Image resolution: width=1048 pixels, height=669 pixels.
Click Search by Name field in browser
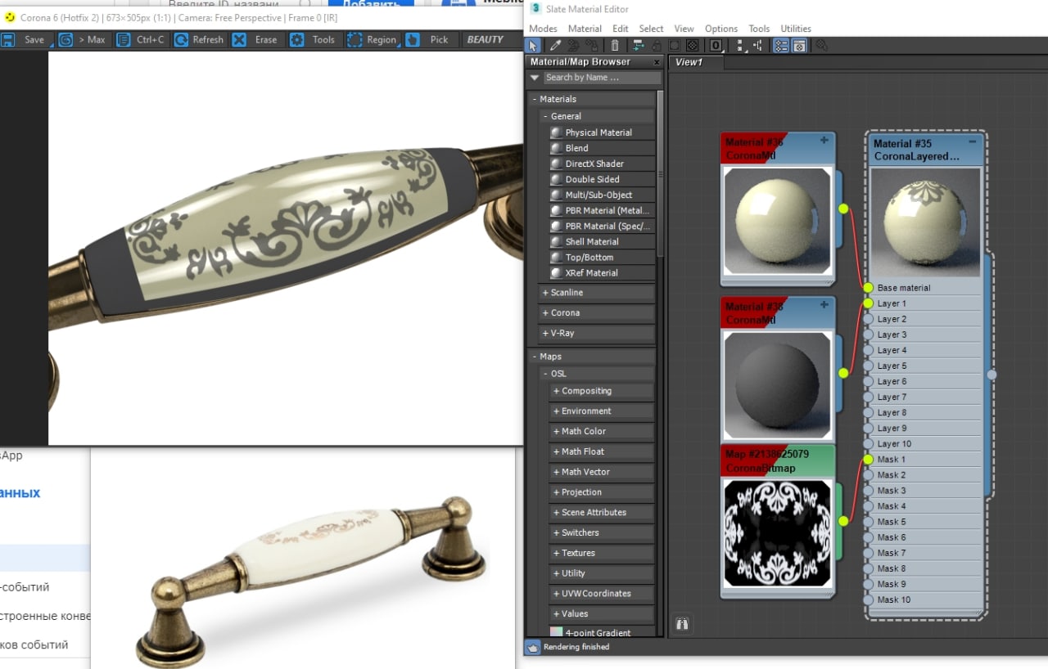[601, 78]
